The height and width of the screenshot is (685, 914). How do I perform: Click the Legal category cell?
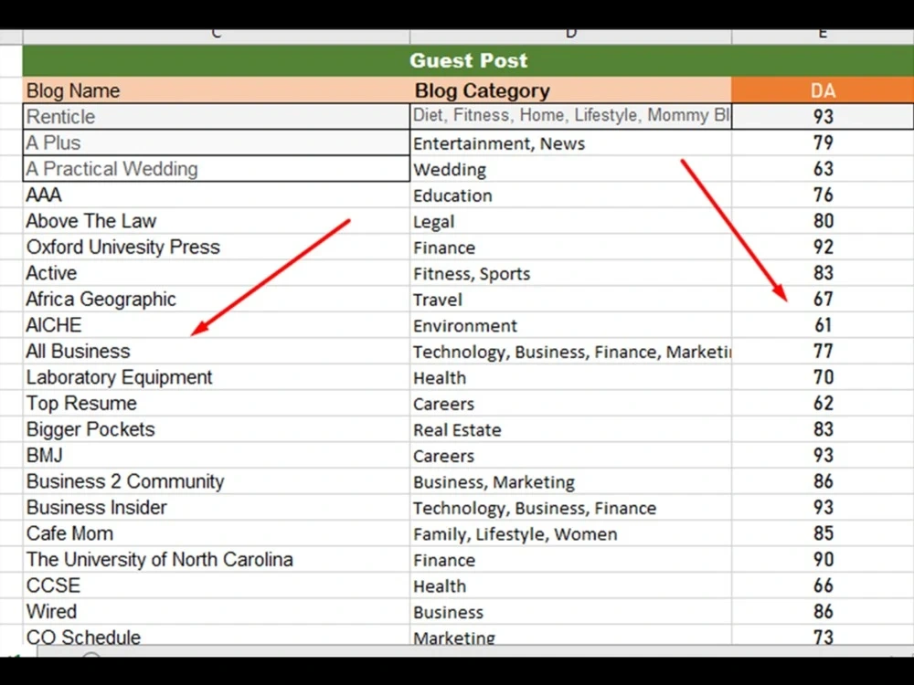click(x=570, y=221)
